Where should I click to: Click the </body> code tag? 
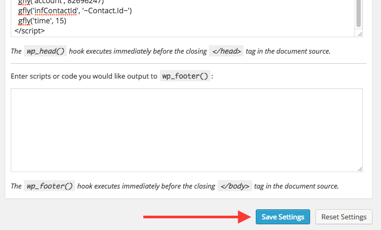point(234,186)
